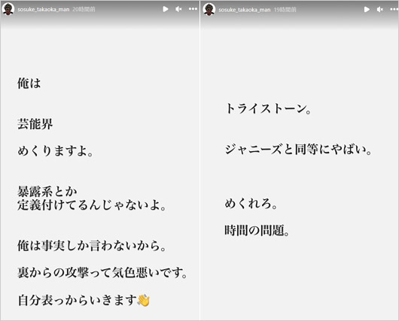Open profile avatar on right story
Image resolution: width=399 pixels, height=321 pixels.
click(209, 10)
